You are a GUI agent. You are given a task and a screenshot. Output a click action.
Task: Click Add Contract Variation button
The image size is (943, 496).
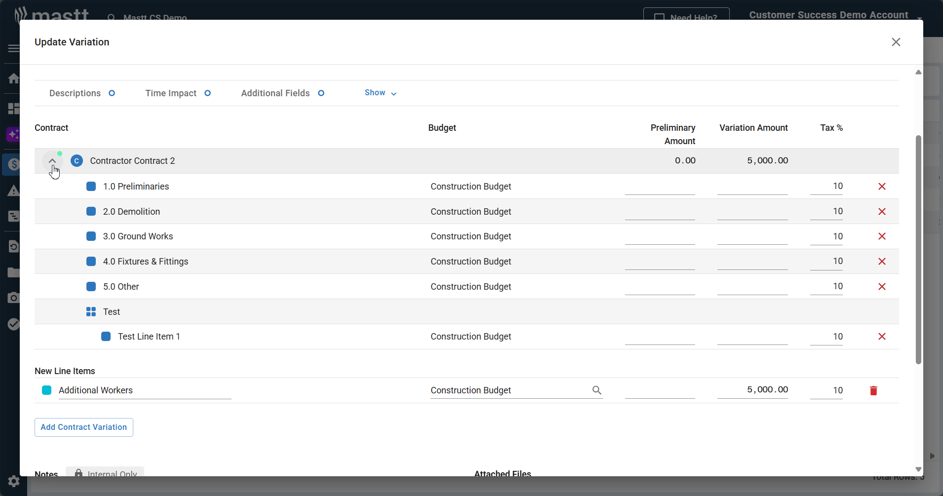pyautogui.click(x=84, y=427)
